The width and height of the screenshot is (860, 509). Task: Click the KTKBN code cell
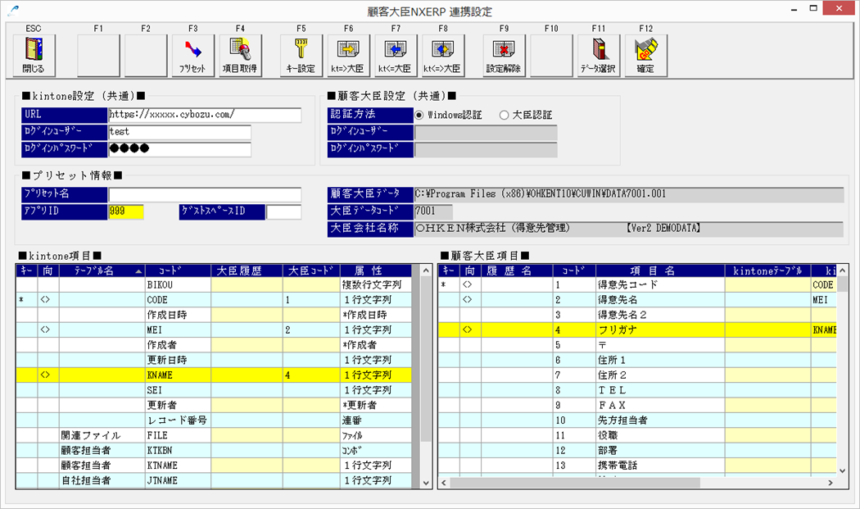point(179,450)
